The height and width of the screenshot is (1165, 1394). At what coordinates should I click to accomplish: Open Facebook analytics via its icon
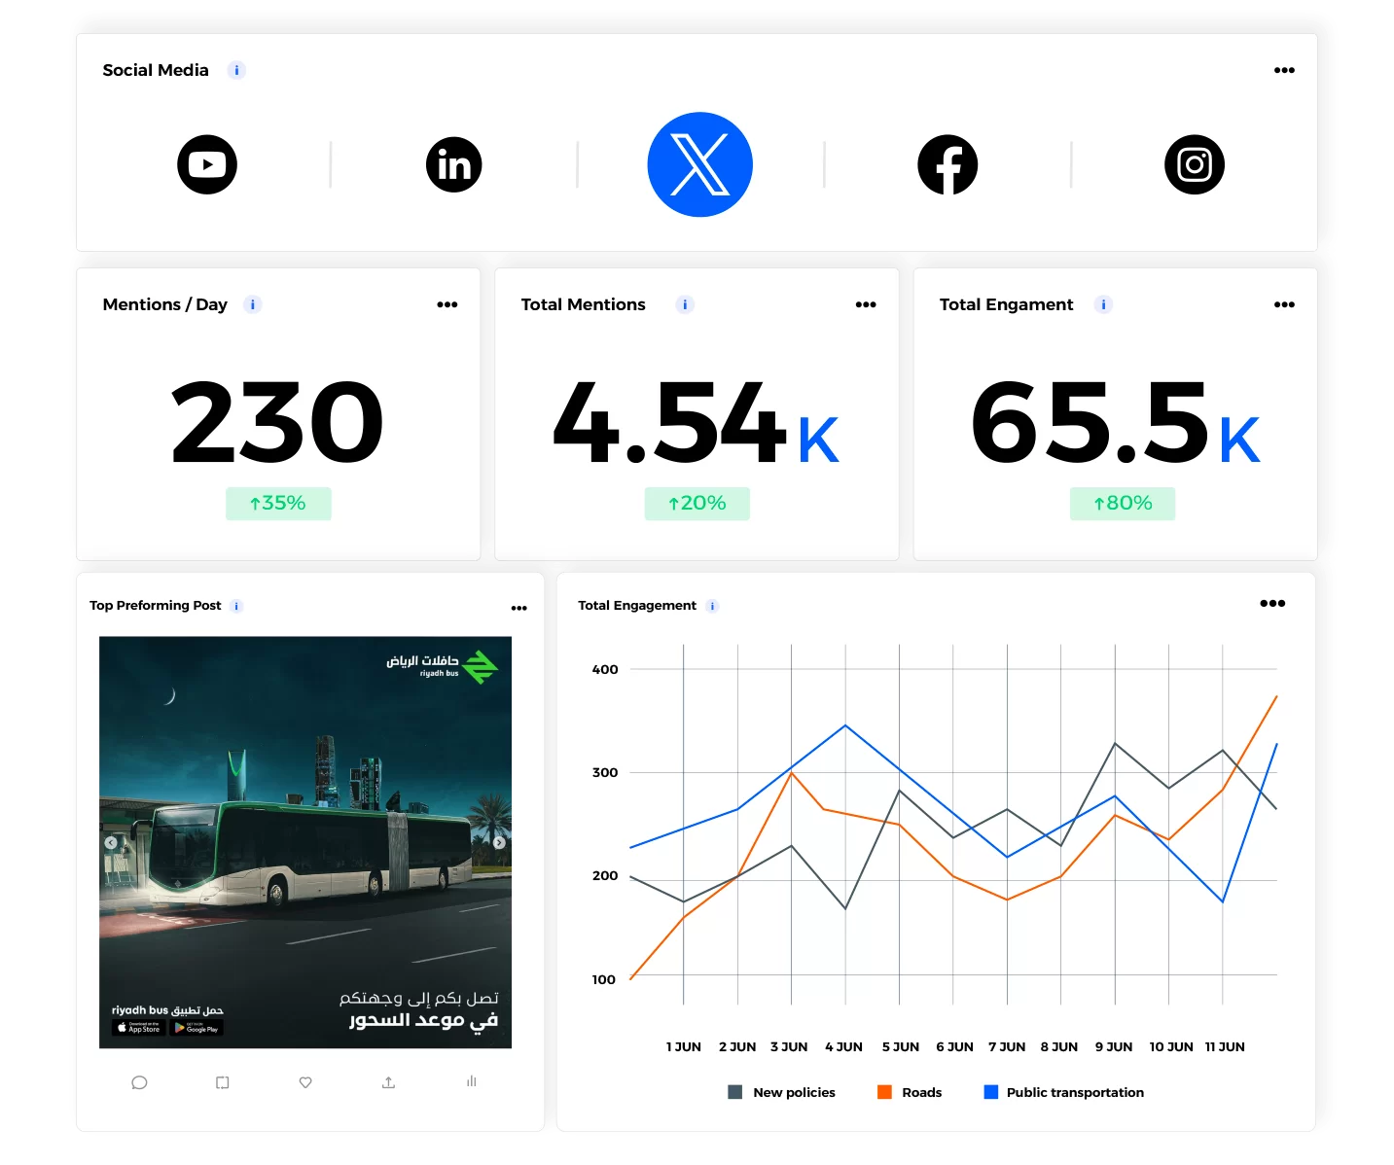[947, 164]
